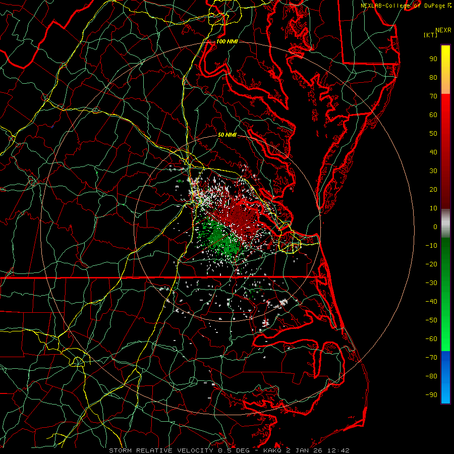Viewport: 454px width, 454px height.
Task: Click the -20 knot scale label
Action: (x=431, y=264)
